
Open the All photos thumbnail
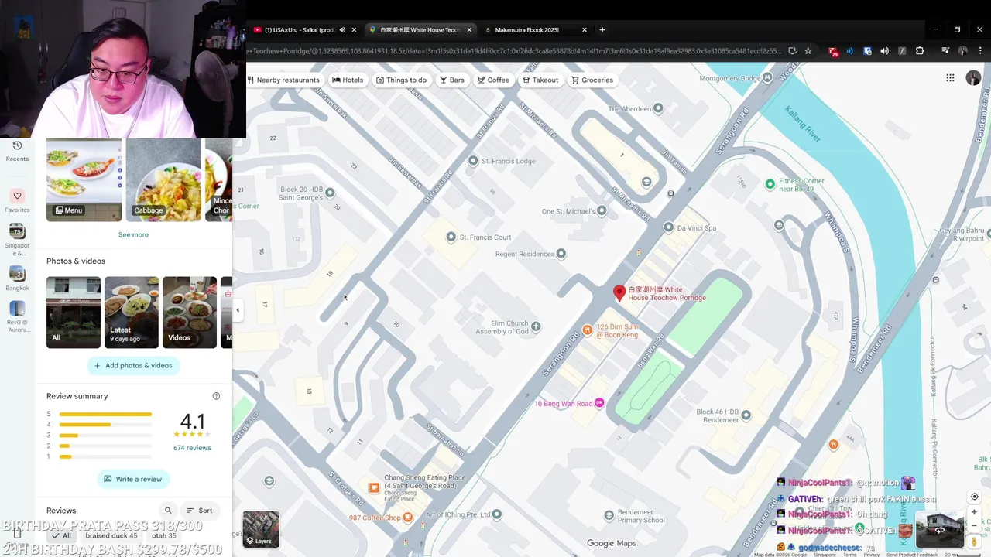[x=74, y=313]
